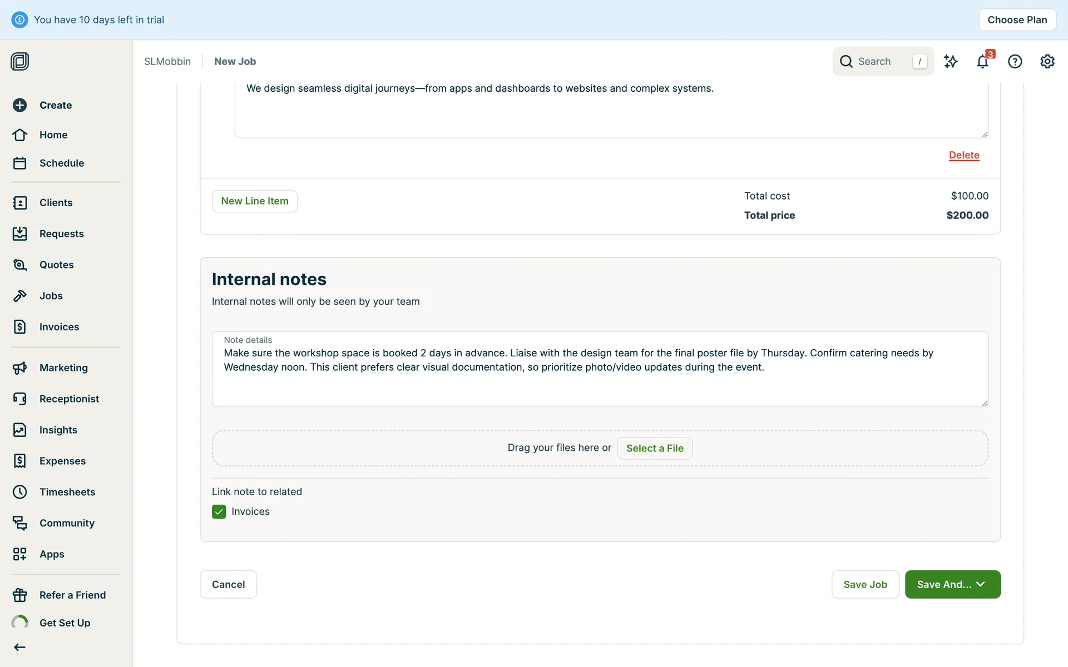Collapse sidebar with the back arrow
Viewport: 1068px width, 667px height.
click(20, 647)
